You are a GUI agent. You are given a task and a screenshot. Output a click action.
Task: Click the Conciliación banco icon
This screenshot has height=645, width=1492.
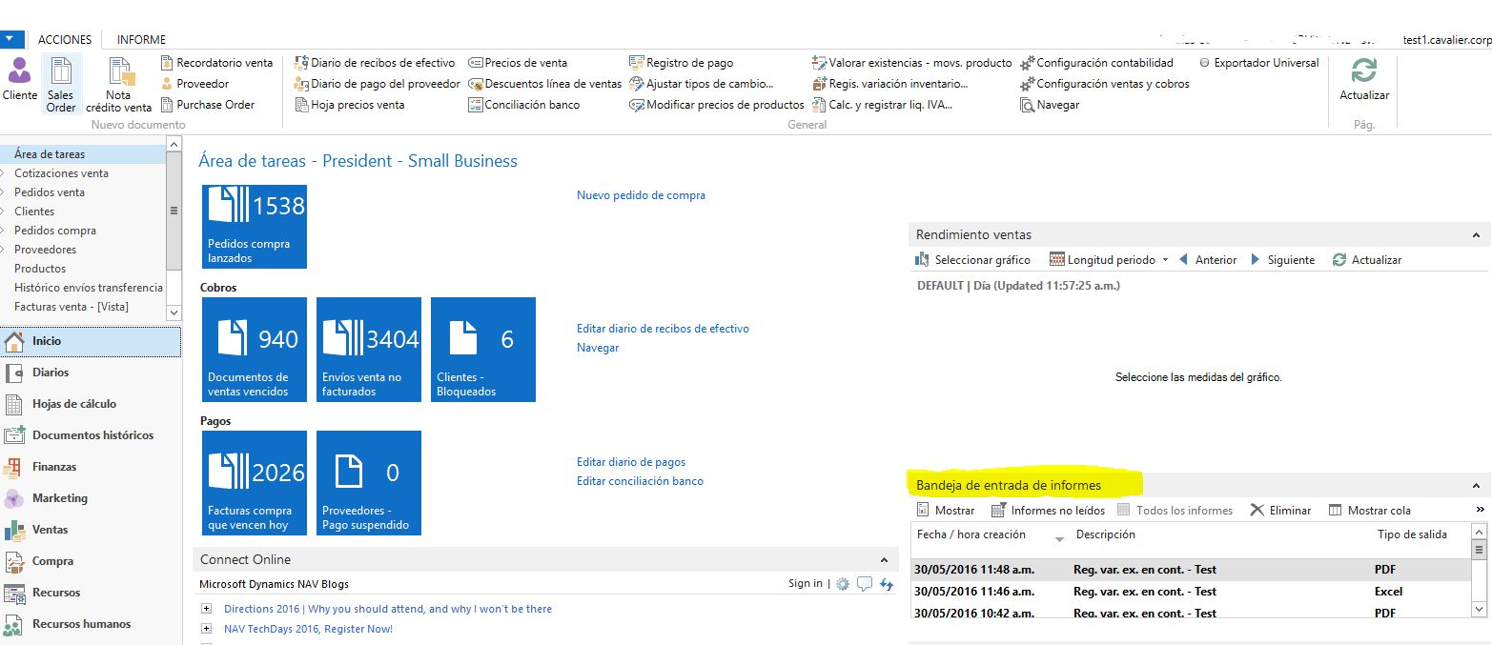tap(525, 104)
